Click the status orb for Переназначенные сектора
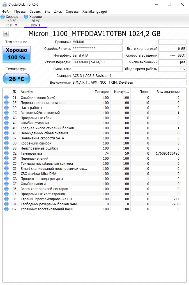The image size is (189, 285). point(6,103)
